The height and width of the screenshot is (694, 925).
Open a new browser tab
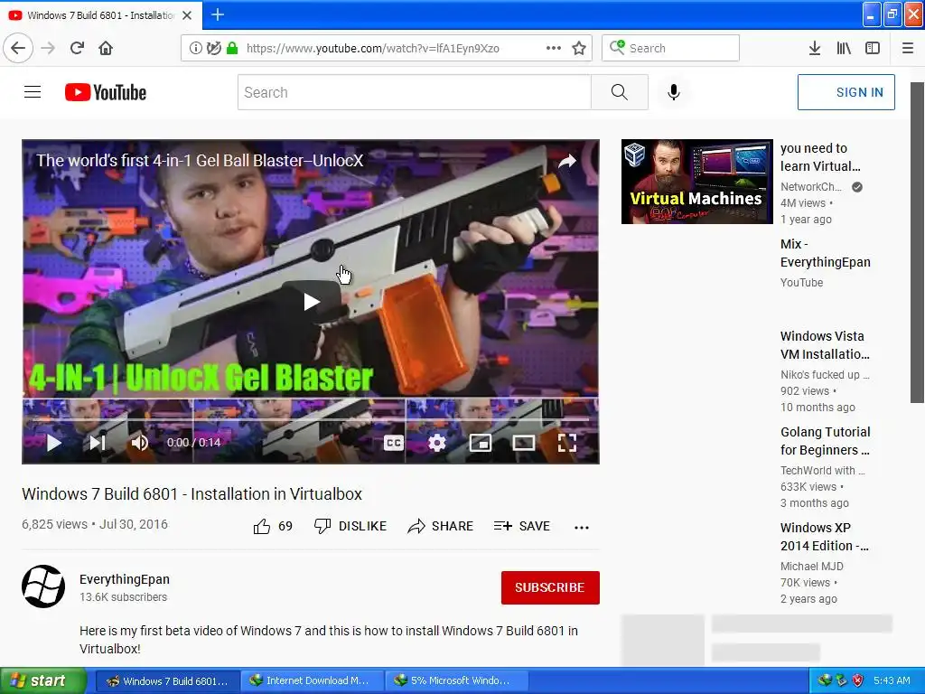(x=218, y=14)
